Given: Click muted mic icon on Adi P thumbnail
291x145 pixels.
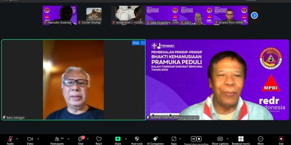Looking at the screenshot, I should [x=182, y=22].
